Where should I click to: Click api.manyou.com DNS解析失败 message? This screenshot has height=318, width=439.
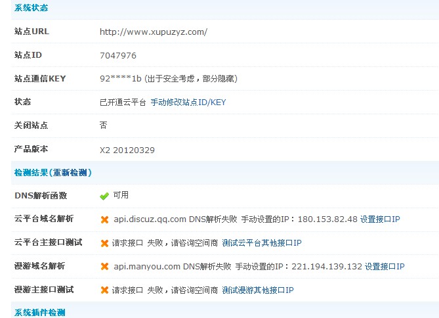point(173,266)
